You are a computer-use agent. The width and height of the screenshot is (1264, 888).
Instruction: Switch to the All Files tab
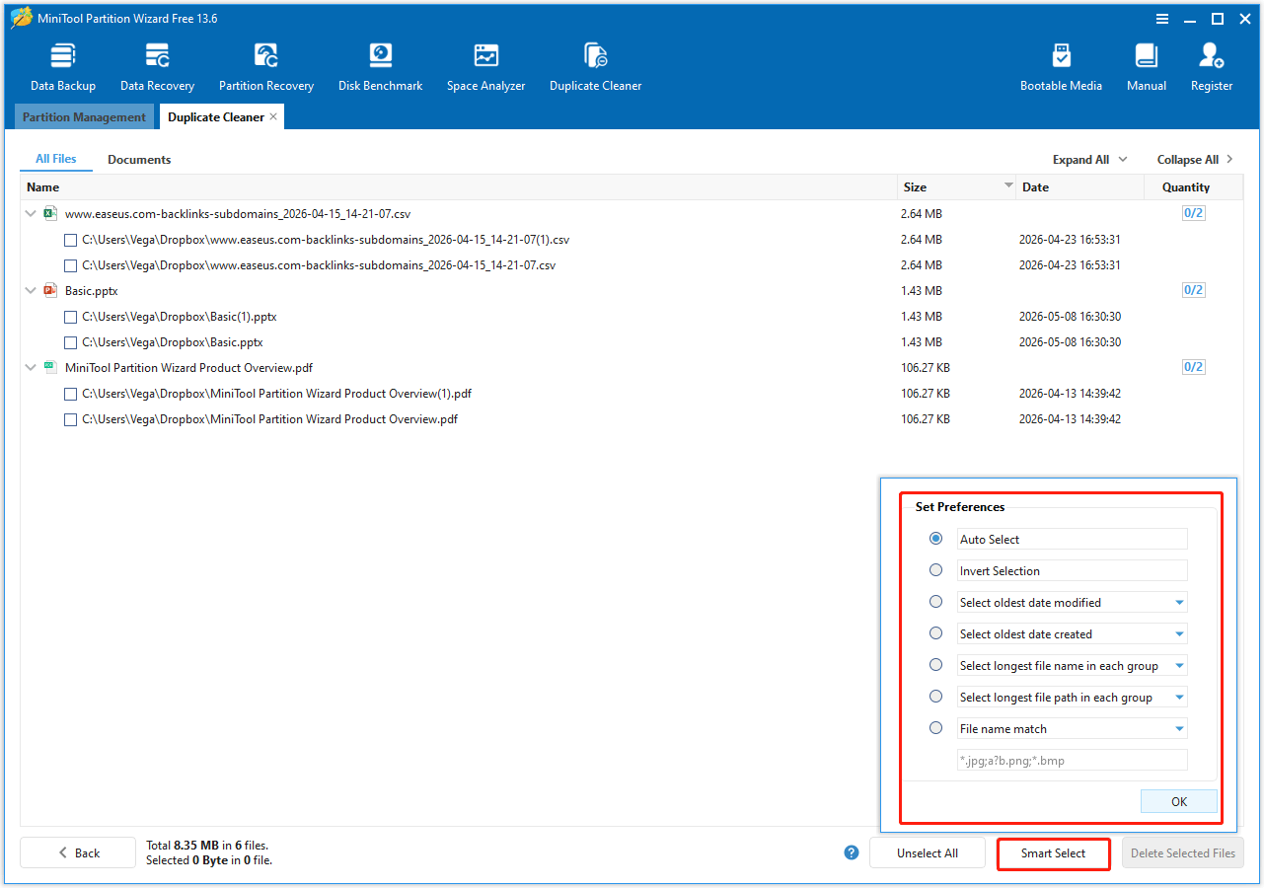[56, 159]
